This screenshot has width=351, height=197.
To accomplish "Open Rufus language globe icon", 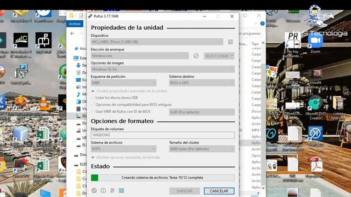I will [x=94, y=190].
